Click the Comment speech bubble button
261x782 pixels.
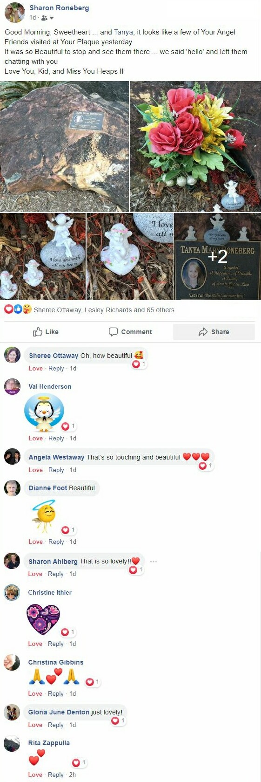tap(130, 332)
